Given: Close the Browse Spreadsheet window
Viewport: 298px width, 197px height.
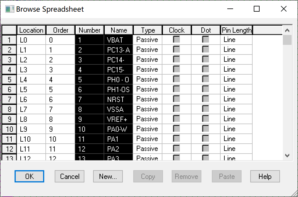Looking at the screenshot, I should [283, 9].
